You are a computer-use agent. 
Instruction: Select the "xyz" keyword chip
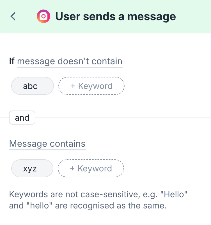click(x=32, y=168)
